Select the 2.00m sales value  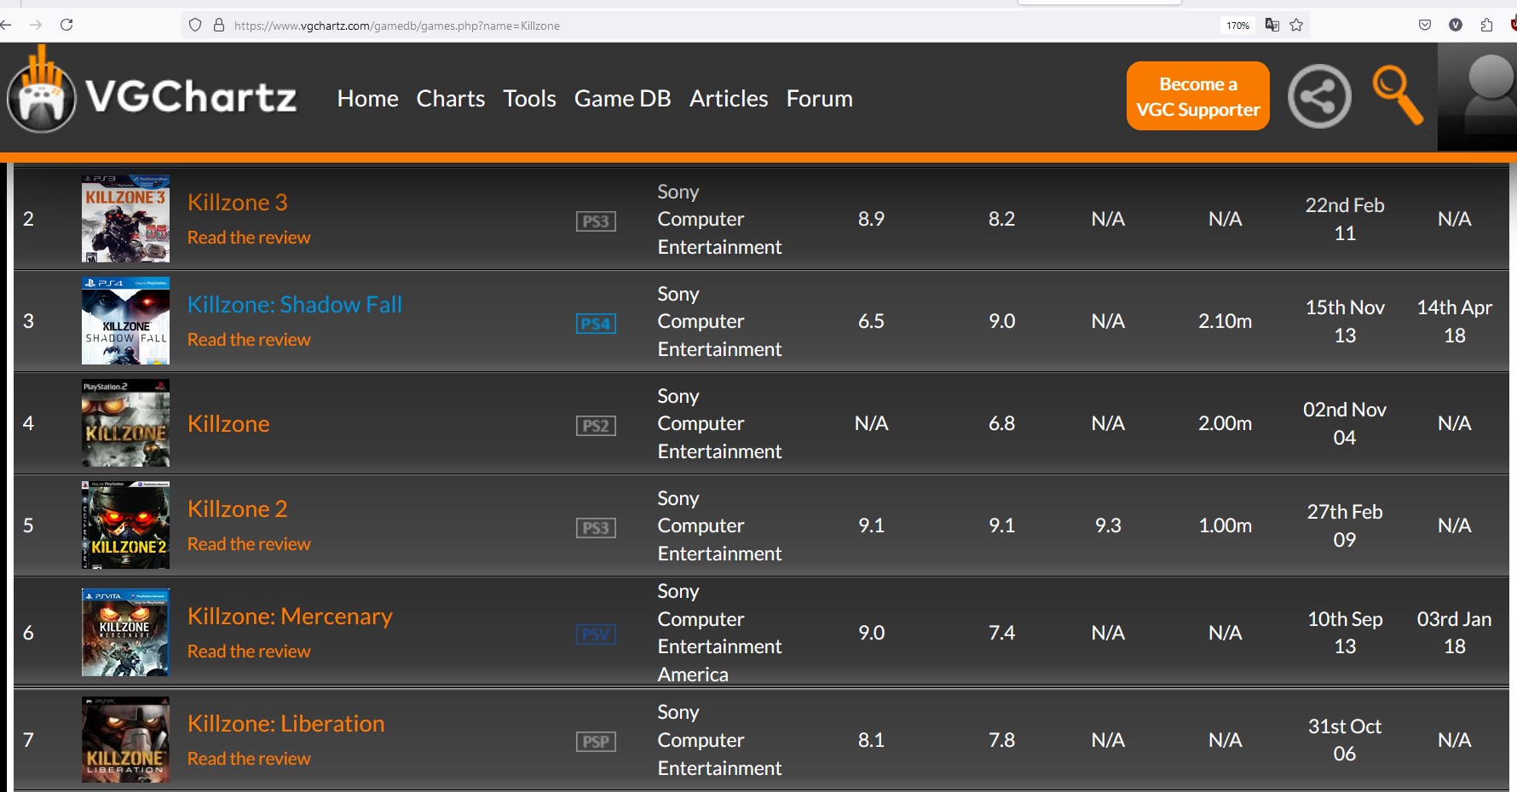click(1225, 423)
